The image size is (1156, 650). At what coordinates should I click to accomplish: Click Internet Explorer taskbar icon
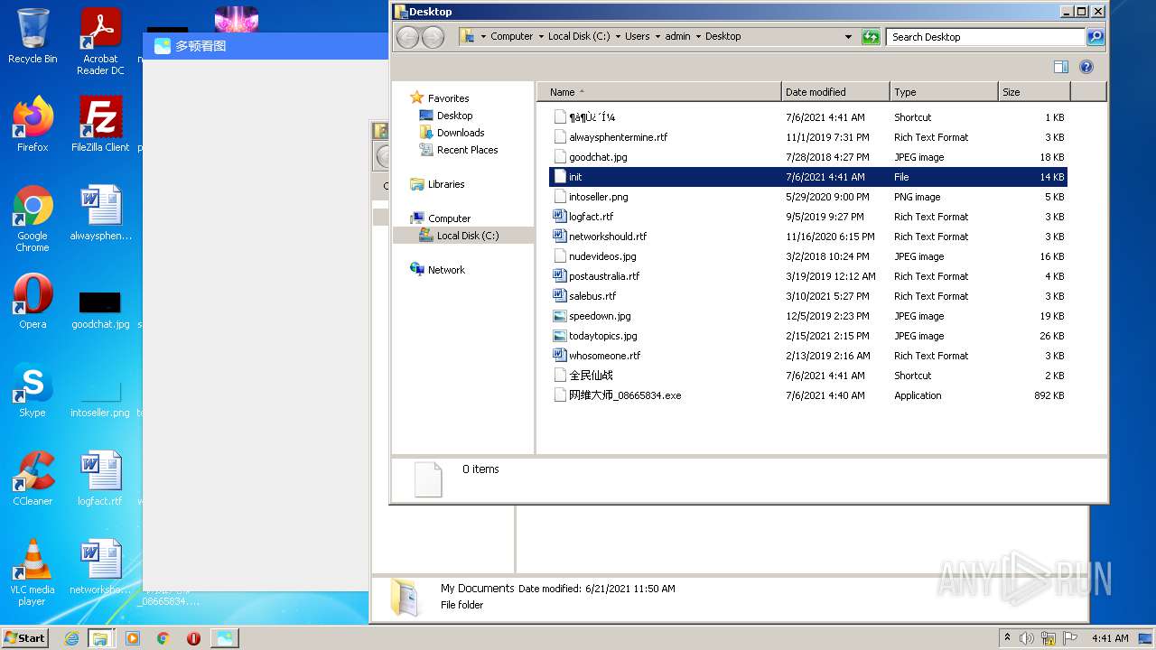pyautogui.click(x=71, y=638)
